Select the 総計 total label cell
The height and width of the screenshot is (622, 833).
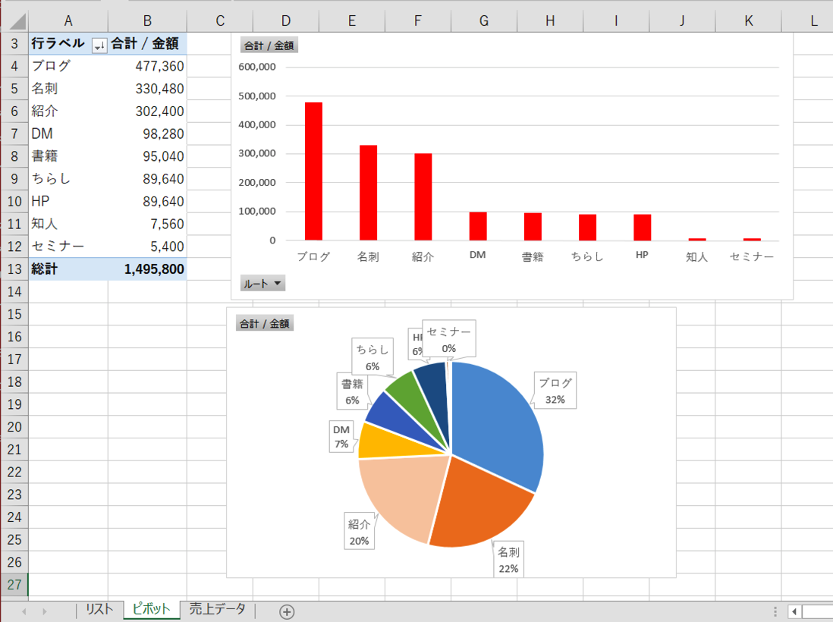coord(68,269)
